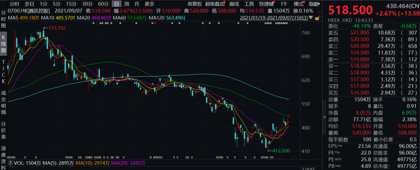This screenshot has width=420, height=170.
Task: Click the MA120 563.490 indicator label
Action: point(167,18)
